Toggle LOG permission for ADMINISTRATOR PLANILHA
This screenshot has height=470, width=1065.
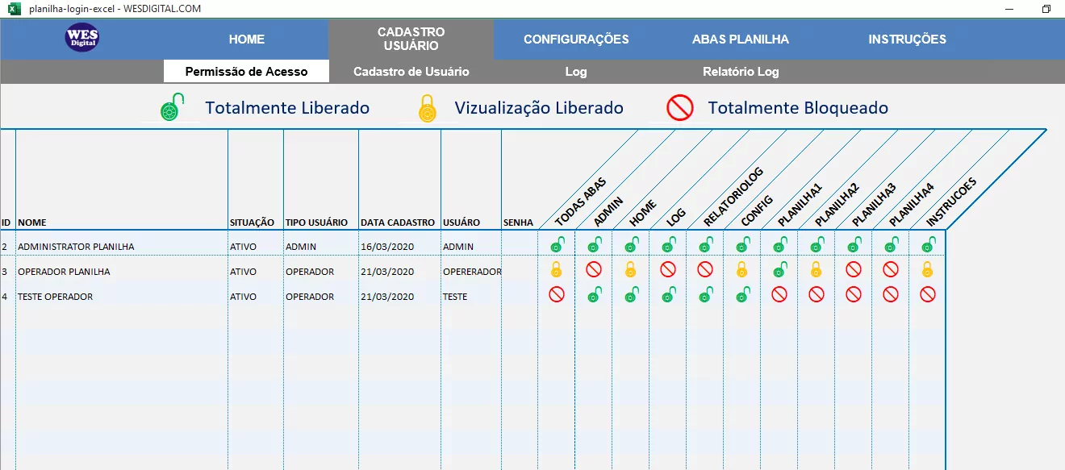[x=668, y=243]
